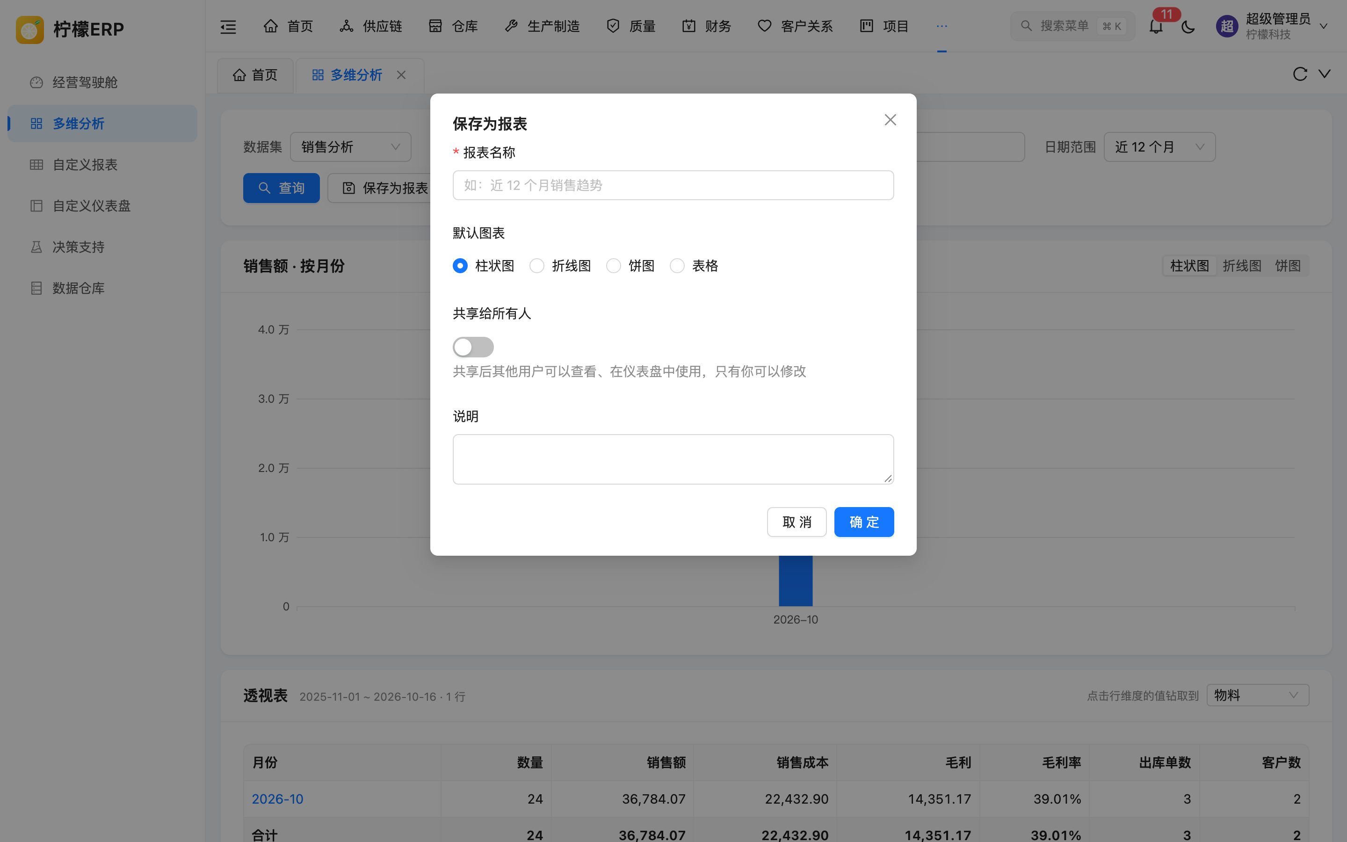Click the 2026-10 month link
The width and height of the screenshot is (1347, 842).
[277, 798]
